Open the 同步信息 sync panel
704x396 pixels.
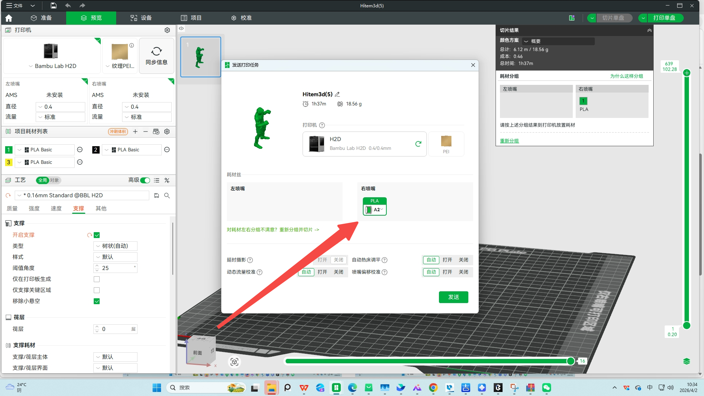pyautogui.click(x=156, y=55)
